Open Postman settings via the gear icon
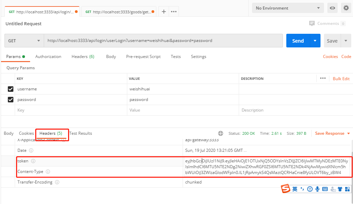The height and width of the screenshot is (204, 353). coord(346,8)
